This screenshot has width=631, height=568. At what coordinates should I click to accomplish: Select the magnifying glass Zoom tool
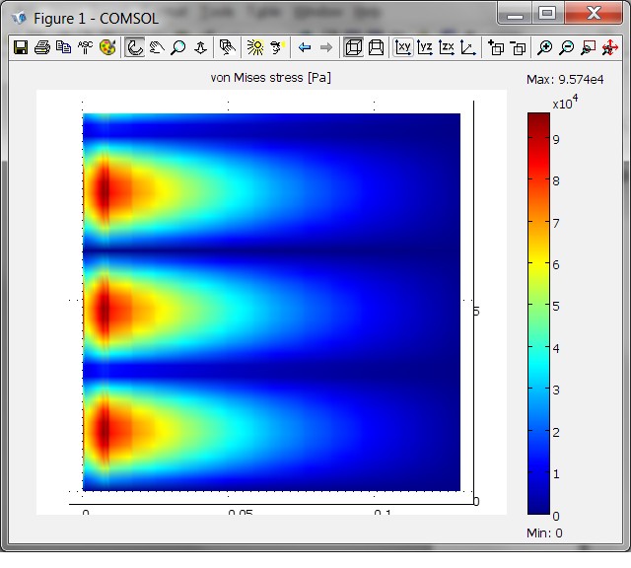pyautogui.click(x=178, y=47)
